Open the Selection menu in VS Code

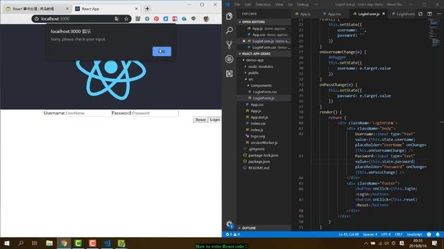pos(263,5)
